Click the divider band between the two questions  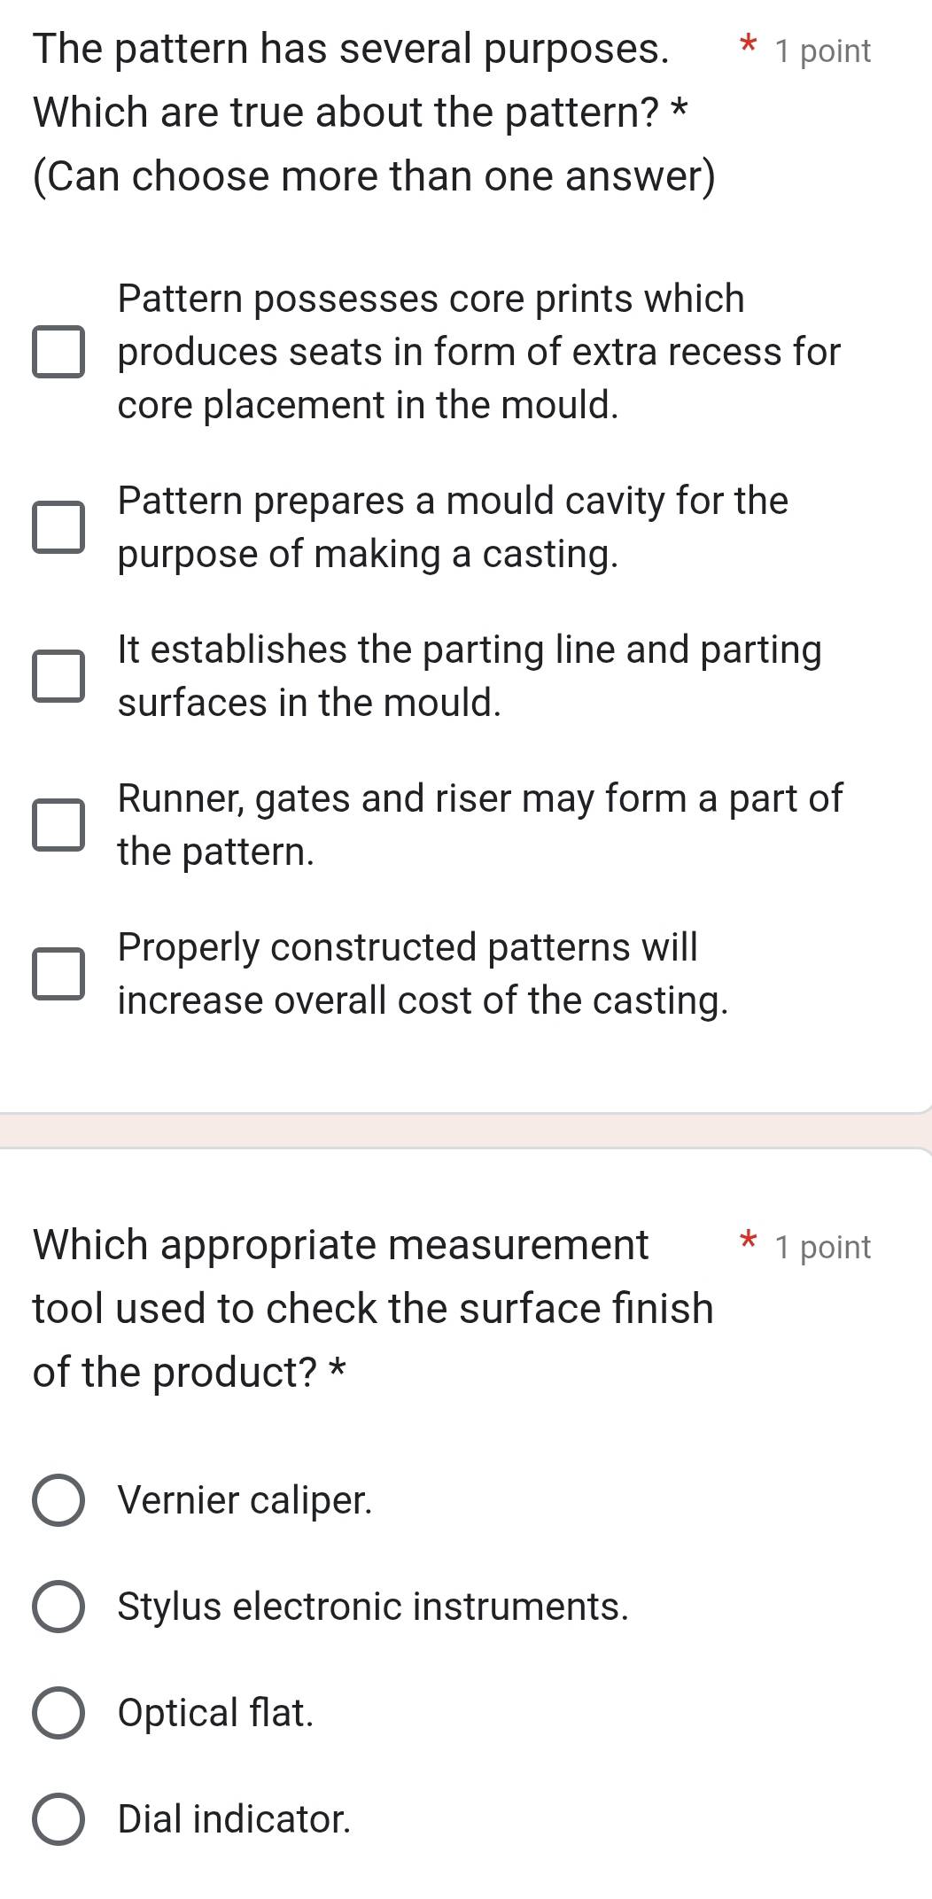(x=466, y=1131)
